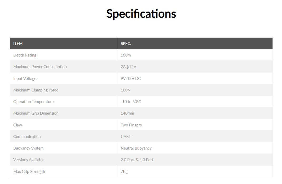282x184 pixels.
Task: Select the Operation Temperature label
Action: 33,102
